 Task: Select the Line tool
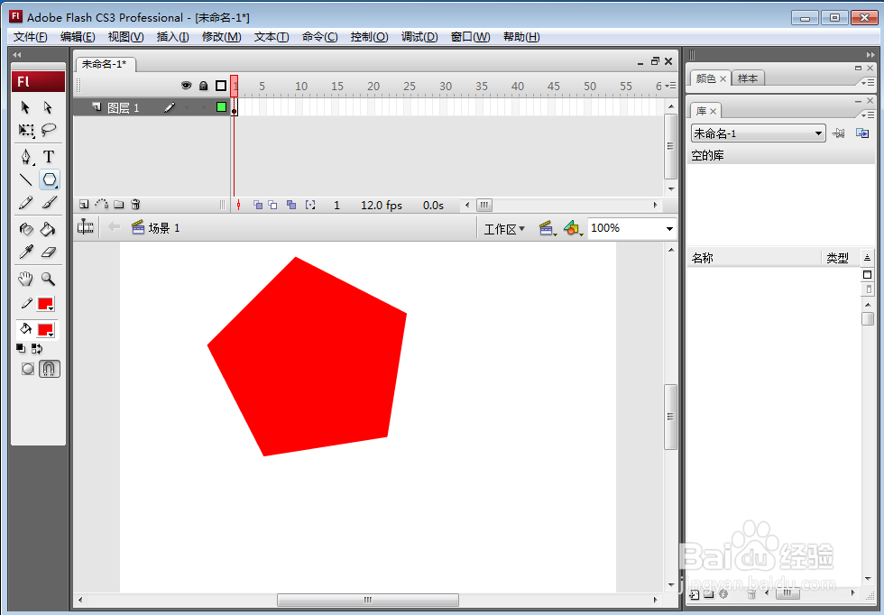(26, 179)
